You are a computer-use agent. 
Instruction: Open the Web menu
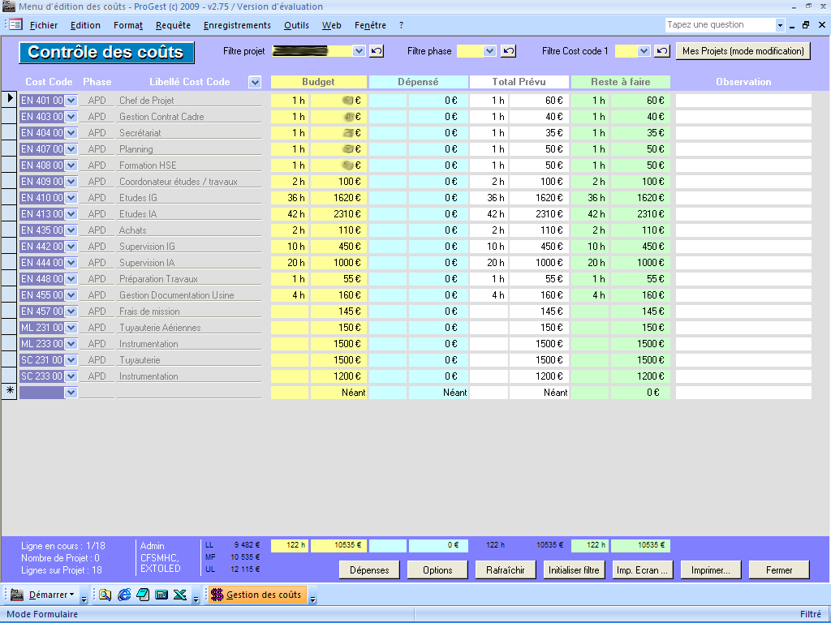pos(332,25)
